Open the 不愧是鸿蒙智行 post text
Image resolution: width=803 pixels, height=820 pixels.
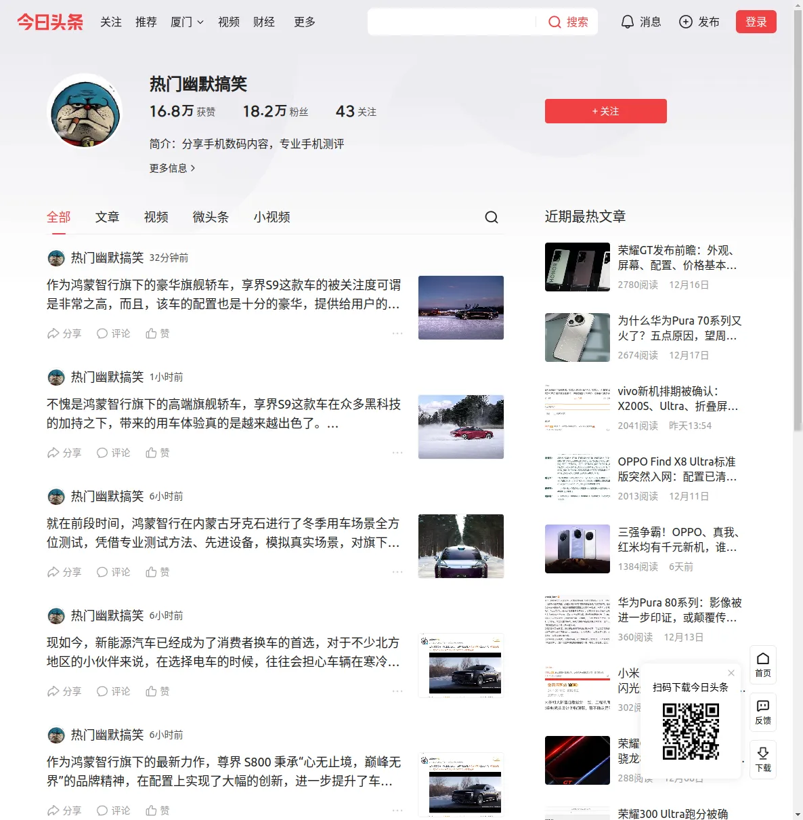click(223, 413)
